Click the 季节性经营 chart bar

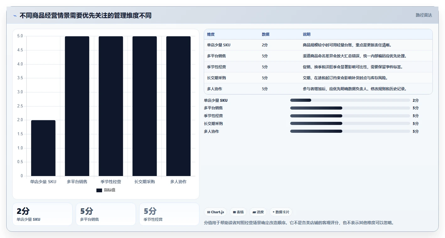(x=111, y=106)
